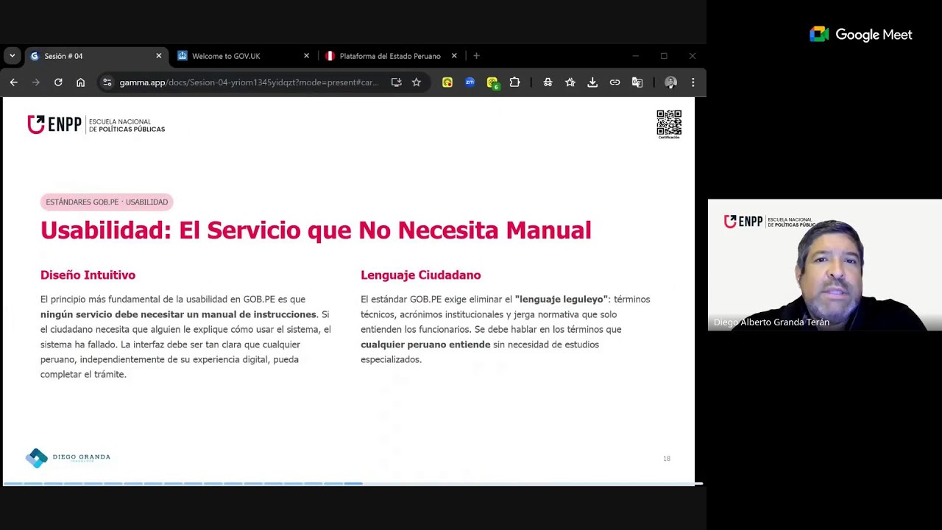Open the Chrome three-dot menu
Image resolution: width=942 pixels, height=530 pixels.
point(693,82)
